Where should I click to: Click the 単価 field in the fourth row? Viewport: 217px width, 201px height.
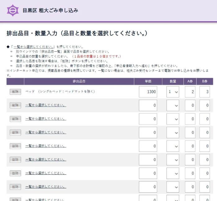pyautogui.click(x=148, y=133)
